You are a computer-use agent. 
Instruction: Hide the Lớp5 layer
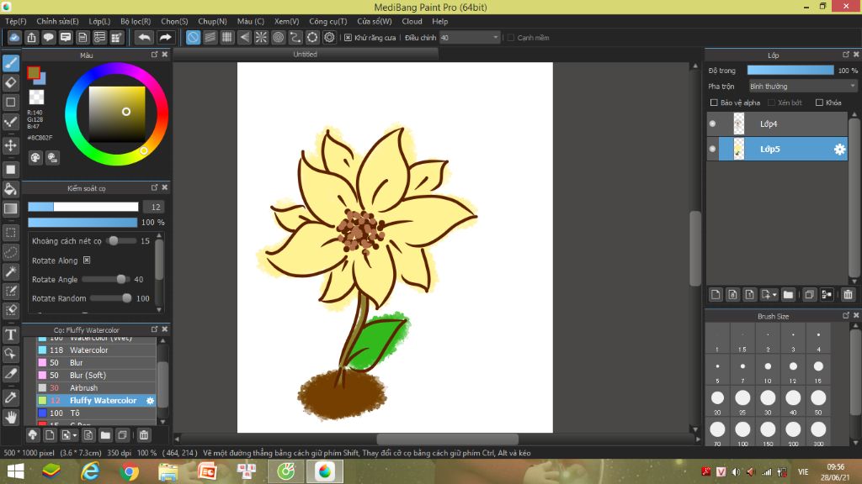click(712, 150)
